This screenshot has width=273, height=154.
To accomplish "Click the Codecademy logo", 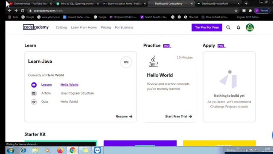I will click(x=36, y=27).
